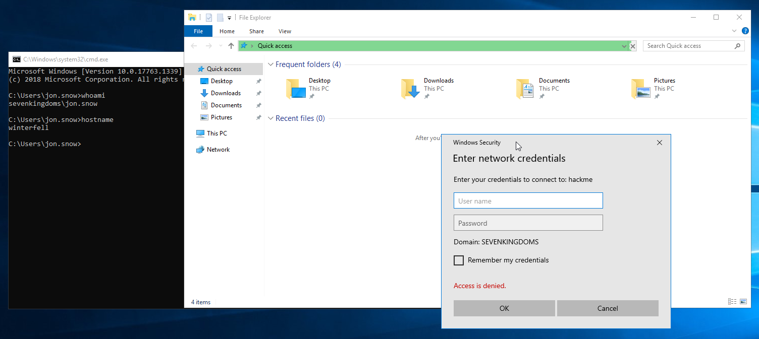Select This PC in the navigation pane

pos(216,133)
